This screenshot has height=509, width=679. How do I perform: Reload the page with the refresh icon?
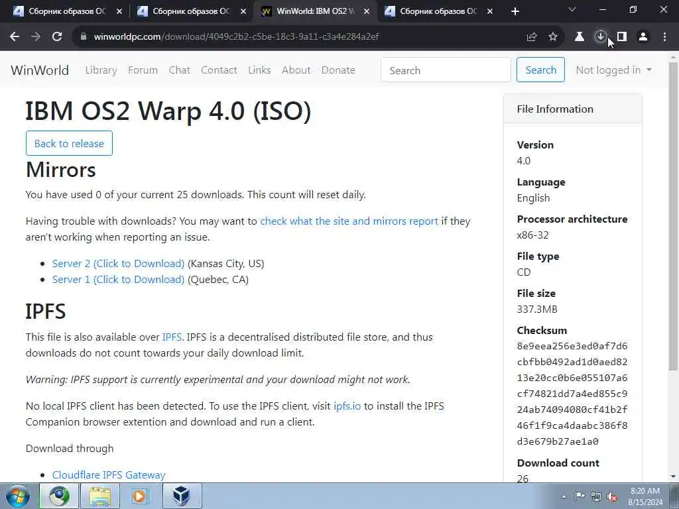point(57,37)
